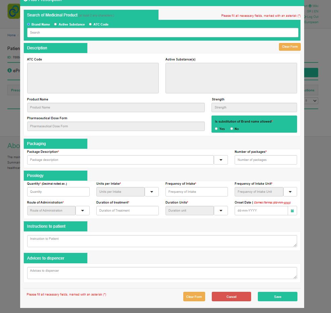Click the Instruction to Patient text area
331x313 pixels.
pyautogui.click(x=162, y=241)
